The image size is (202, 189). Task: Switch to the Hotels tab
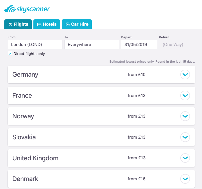[x=46, y=24]
